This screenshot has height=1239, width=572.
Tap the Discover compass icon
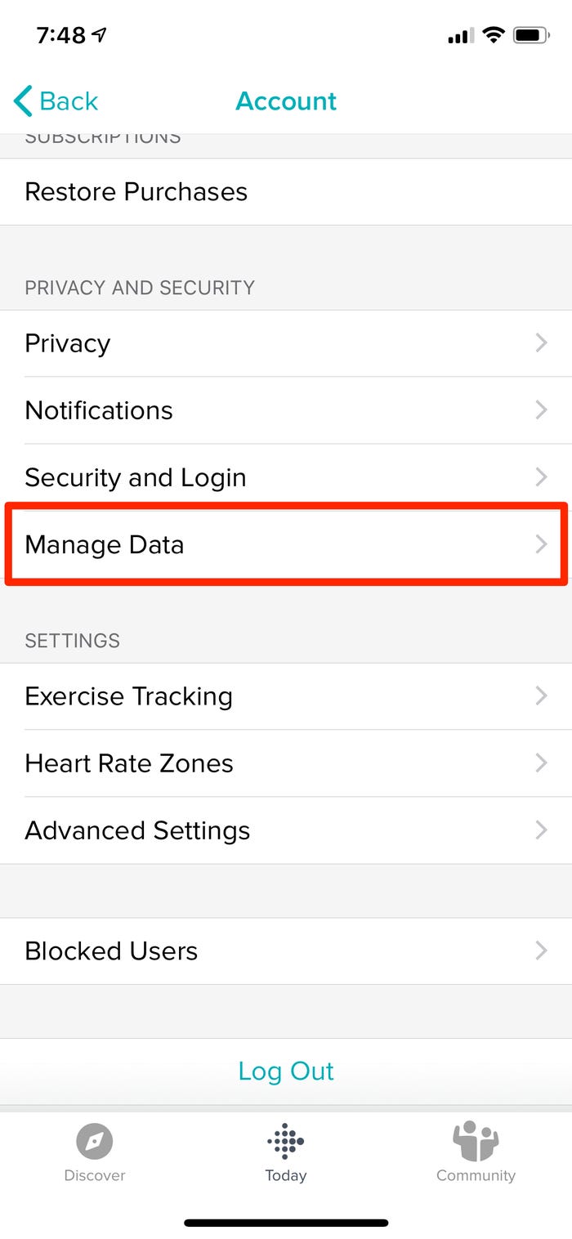point(94,1141)
